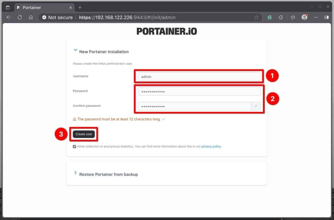334x220 pixels.
Task: Click the 'Please create the initial administrator user' text
Action: click(102, 64)
